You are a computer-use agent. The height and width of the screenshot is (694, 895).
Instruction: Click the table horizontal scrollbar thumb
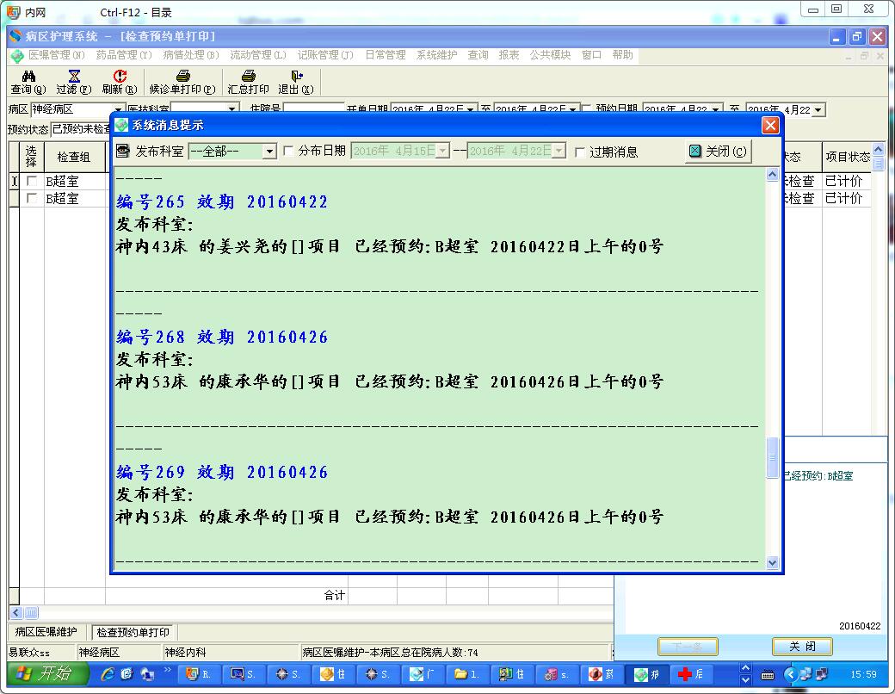[x=31, y=613]
